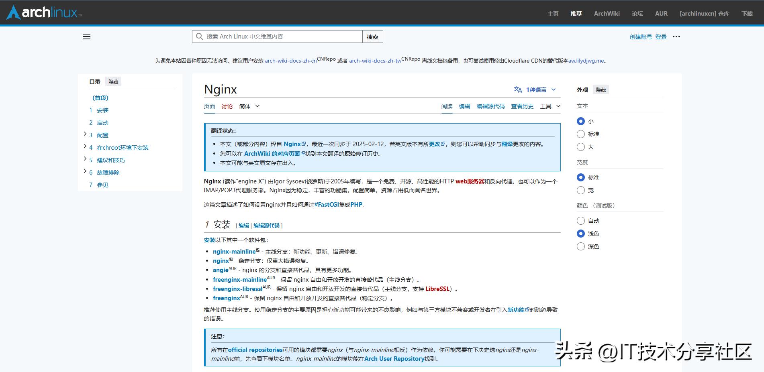This screenshot has width=764, height=372.
Task: Click the language translation icon
Action: click(x=518, y=89)
